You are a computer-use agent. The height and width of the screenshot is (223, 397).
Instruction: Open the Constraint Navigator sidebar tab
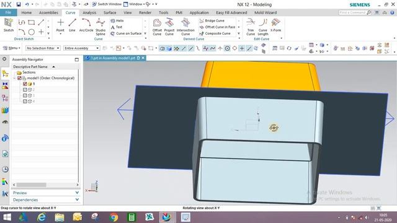pos(5,85)
